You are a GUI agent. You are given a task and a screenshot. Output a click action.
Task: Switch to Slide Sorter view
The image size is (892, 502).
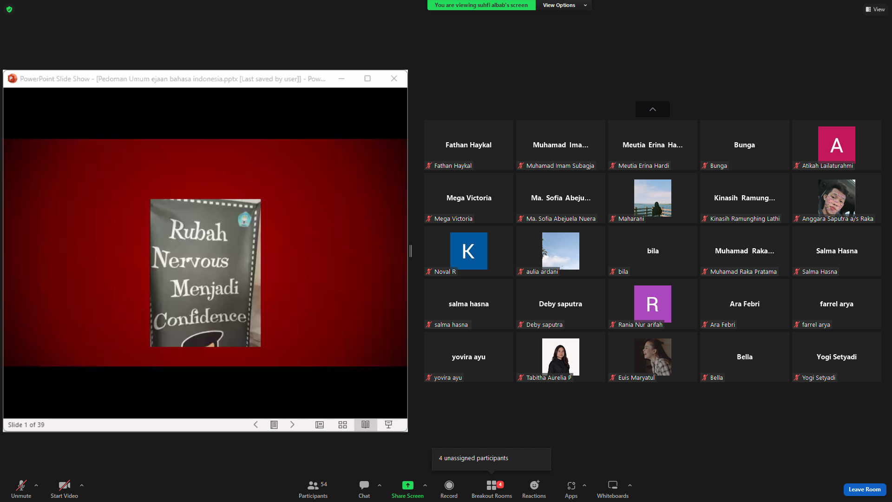click(343, 424)
